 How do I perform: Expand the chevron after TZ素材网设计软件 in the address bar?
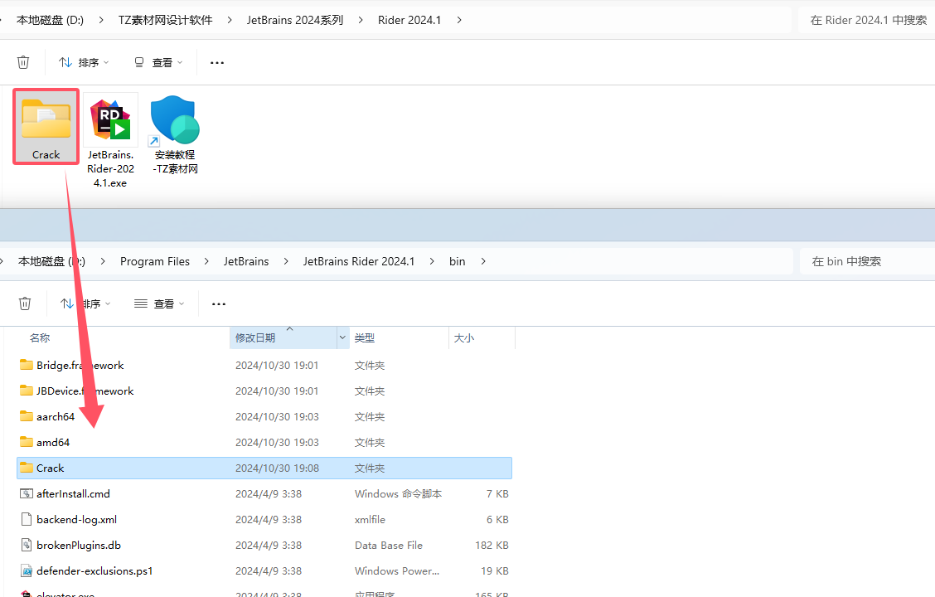(x=230, y=20)
